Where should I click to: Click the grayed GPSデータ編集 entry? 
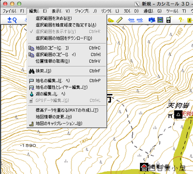point(67,101)
